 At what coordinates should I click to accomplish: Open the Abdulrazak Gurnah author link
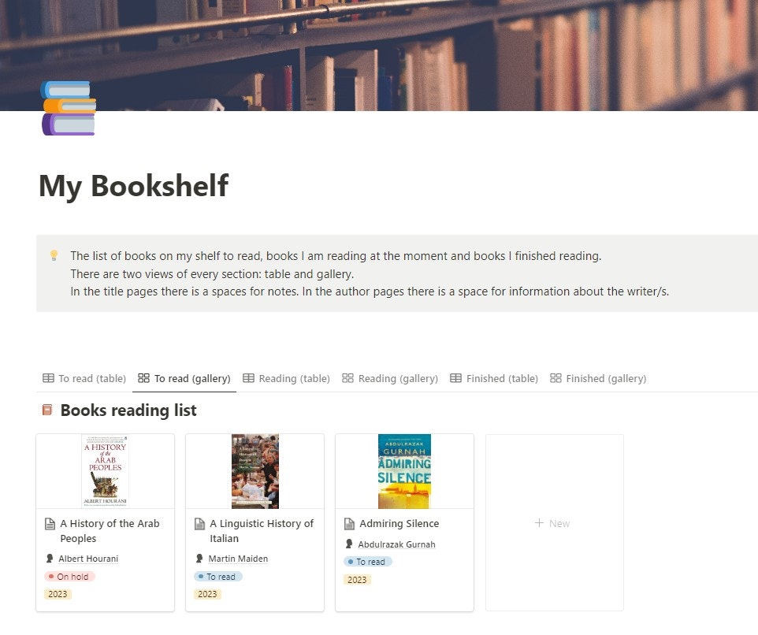click(x=397, y=544)
